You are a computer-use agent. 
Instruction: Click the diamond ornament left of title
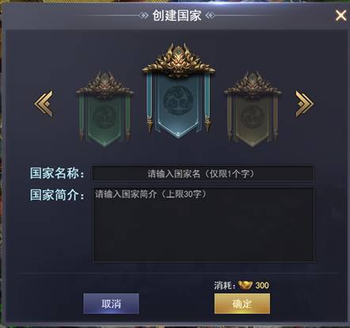pyautogui.click(x=144, y=16)
